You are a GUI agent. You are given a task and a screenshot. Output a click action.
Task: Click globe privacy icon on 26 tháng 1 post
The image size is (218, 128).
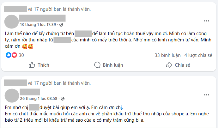pyautogui.click(x=61, y=99)
